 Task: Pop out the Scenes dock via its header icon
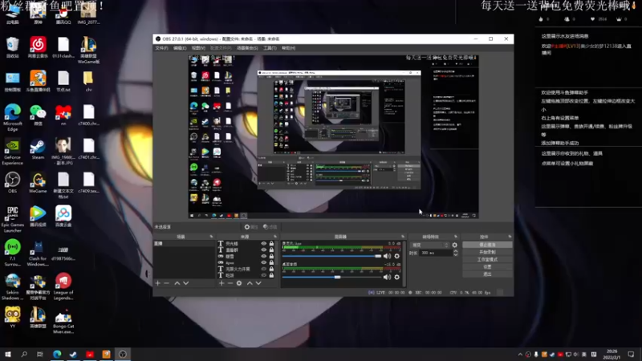coord(211,237)
